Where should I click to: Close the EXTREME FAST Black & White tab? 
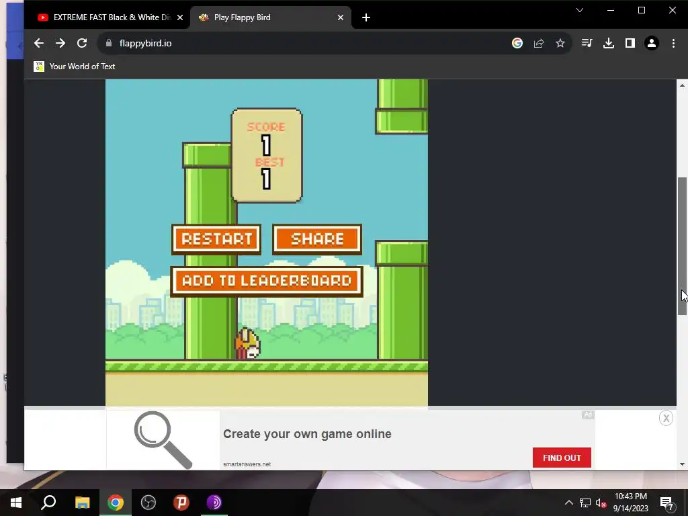tap(180, 17)
